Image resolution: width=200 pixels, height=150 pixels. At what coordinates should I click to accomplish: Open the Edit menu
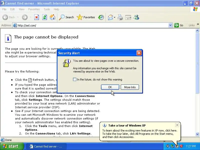(12, 9)
